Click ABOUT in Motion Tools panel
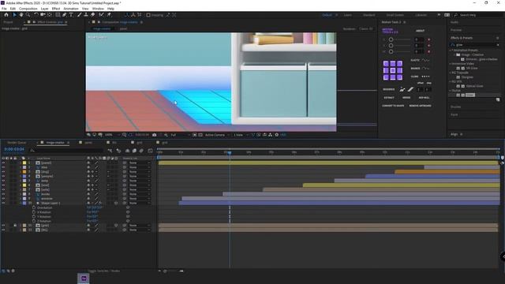Viewport: 505px width, 284px height. (420, 31)
